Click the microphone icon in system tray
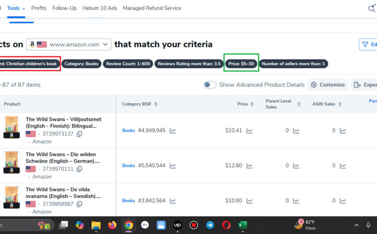The height and width of the screenshot is (234, 377). [368, 225]
